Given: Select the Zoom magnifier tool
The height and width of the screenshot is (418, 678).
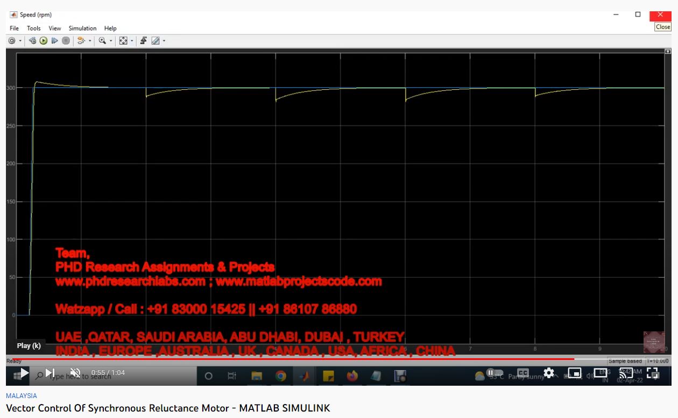Looking at the screenshot, I should pyautogui.click(x=102, y=41).
